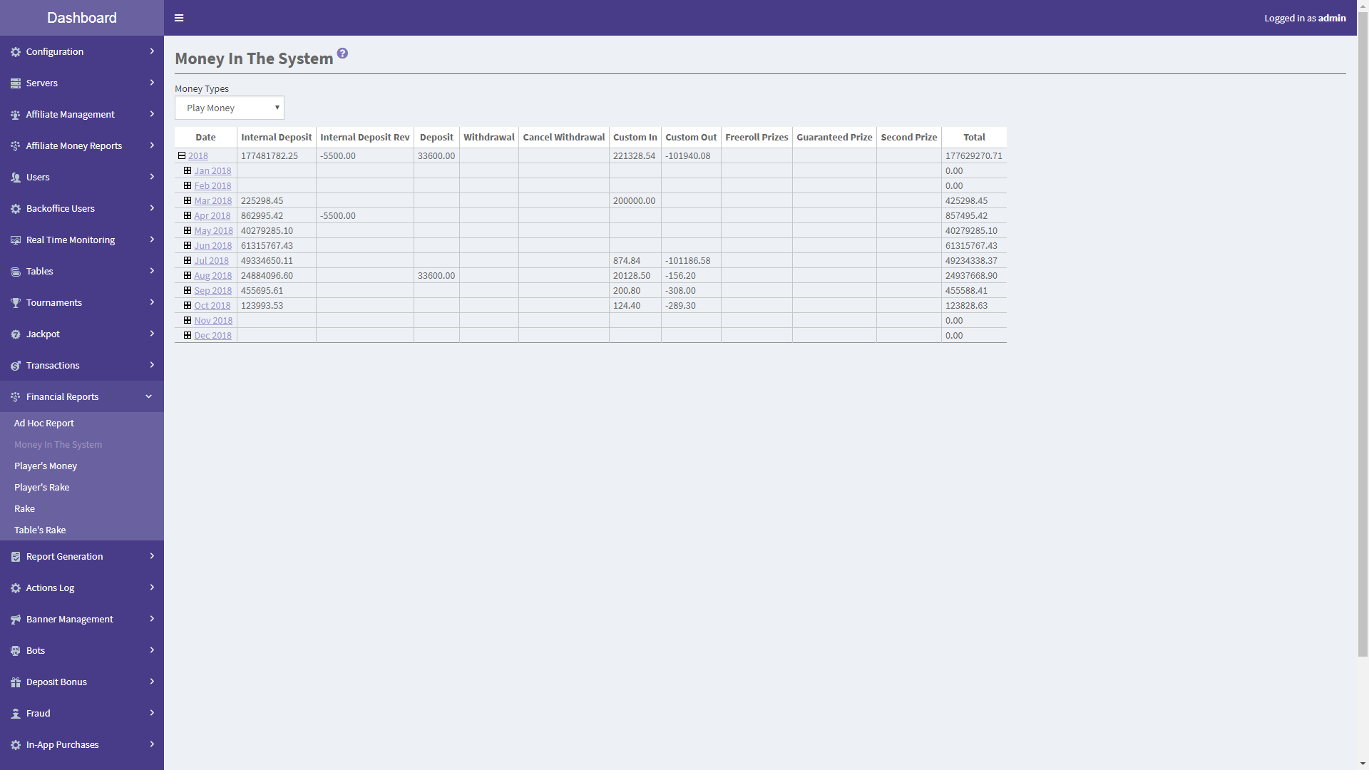Image resolution: width=1369 pixels, height=770 pixels.
Task: Expand the Jan 2018 row details
Action: 188,170
